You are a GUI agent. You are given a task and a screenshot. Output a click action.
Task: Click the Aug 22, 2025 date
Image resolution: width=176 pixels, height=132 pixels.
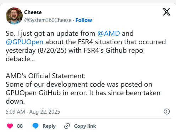coord(45,112)
